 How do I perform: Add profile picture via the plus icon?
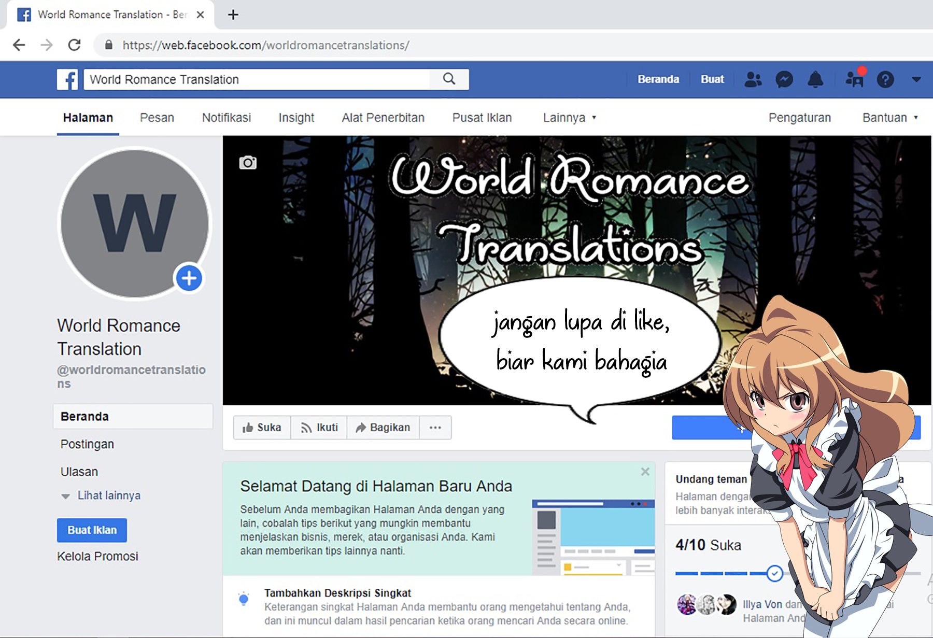[x=189, y=278]
